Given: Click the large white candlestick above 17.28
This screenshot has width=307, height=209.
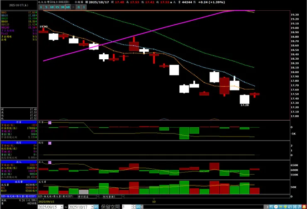Looking at the screenshot, I should pos(244,99).
